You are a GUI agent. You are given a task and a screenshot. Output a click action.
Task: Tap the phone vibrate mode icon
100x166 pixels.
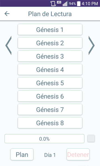click(53, 4)
